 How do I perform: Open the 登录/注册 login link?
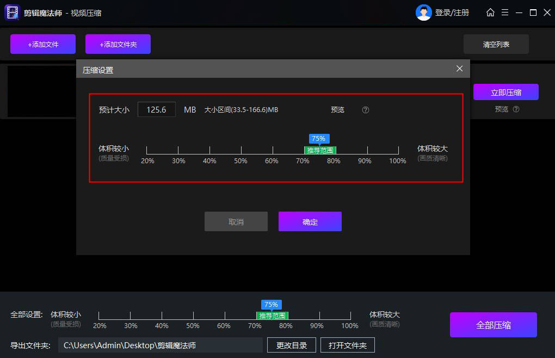(x=452, y=13)
